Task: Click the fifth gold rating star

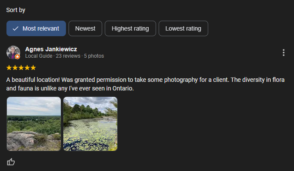Action: pos(33,68)
